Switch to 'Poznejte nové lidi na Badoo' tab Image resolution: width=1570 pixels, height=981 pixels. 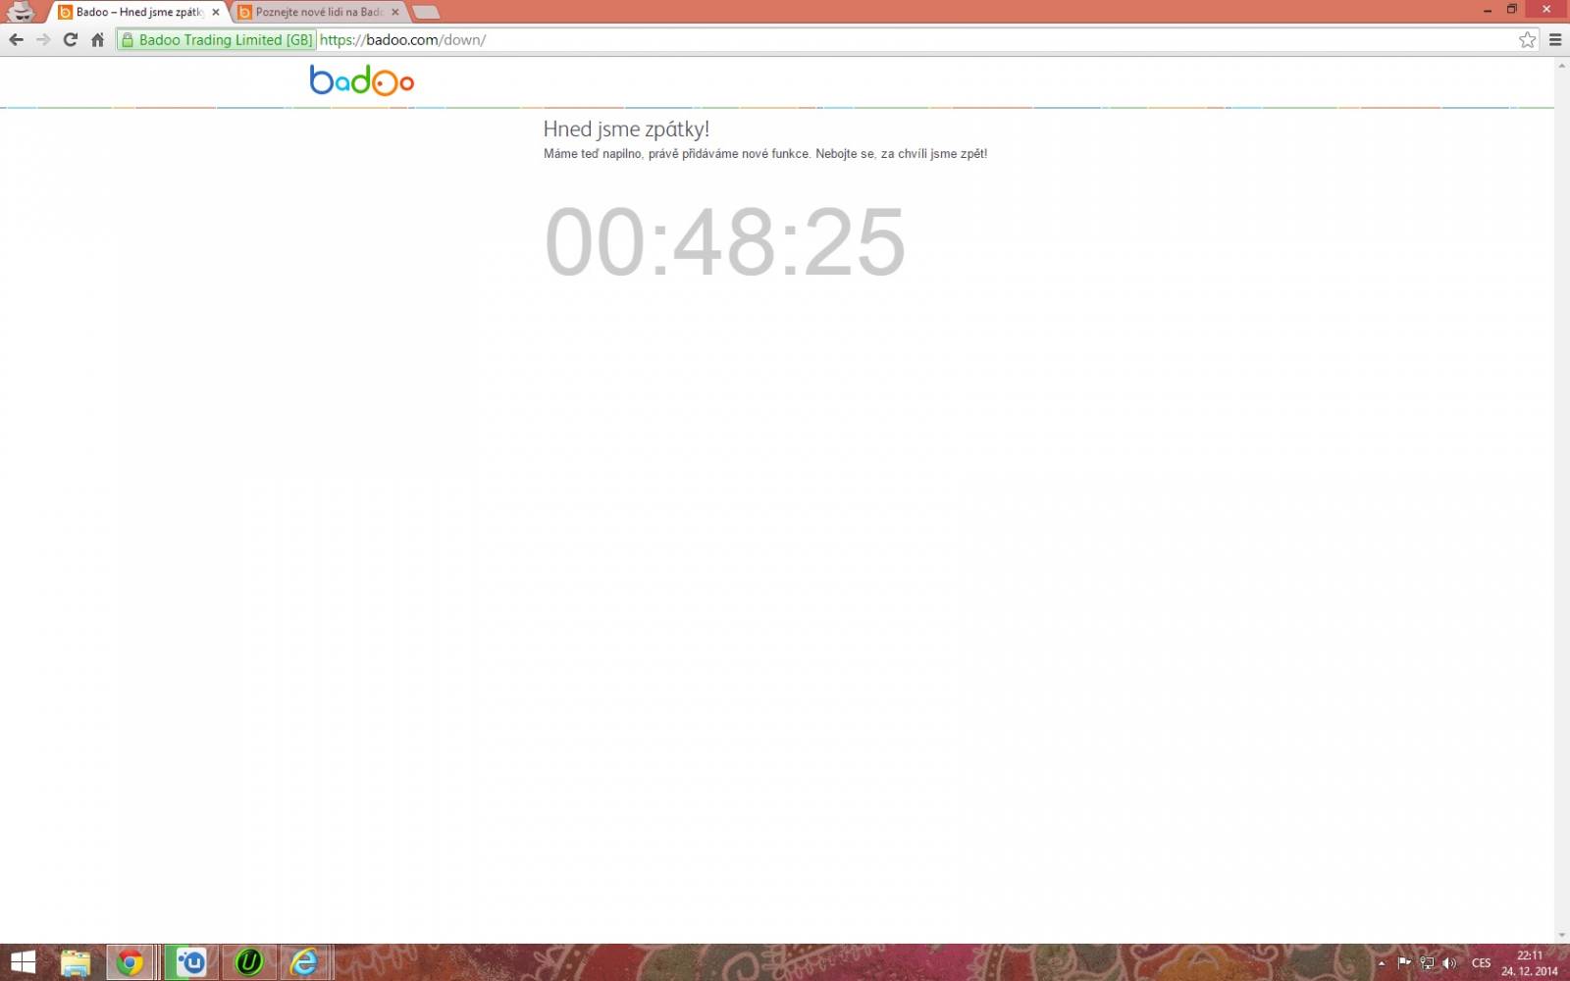click(318, 12)
